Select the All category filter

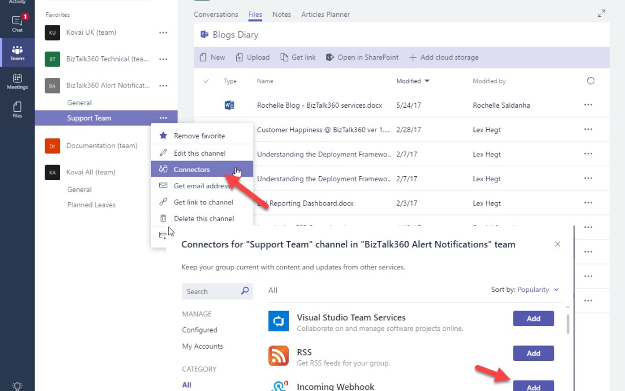point(186,385)
